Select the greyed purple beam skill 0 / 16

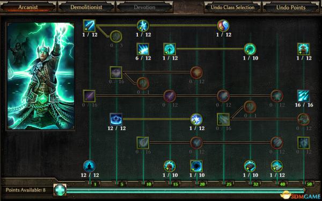pyautogui.click(x=89, y=96)
